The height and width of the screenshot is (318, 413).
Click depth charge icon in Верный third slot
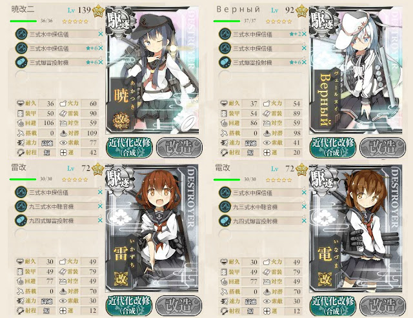(x=225, y=63)
